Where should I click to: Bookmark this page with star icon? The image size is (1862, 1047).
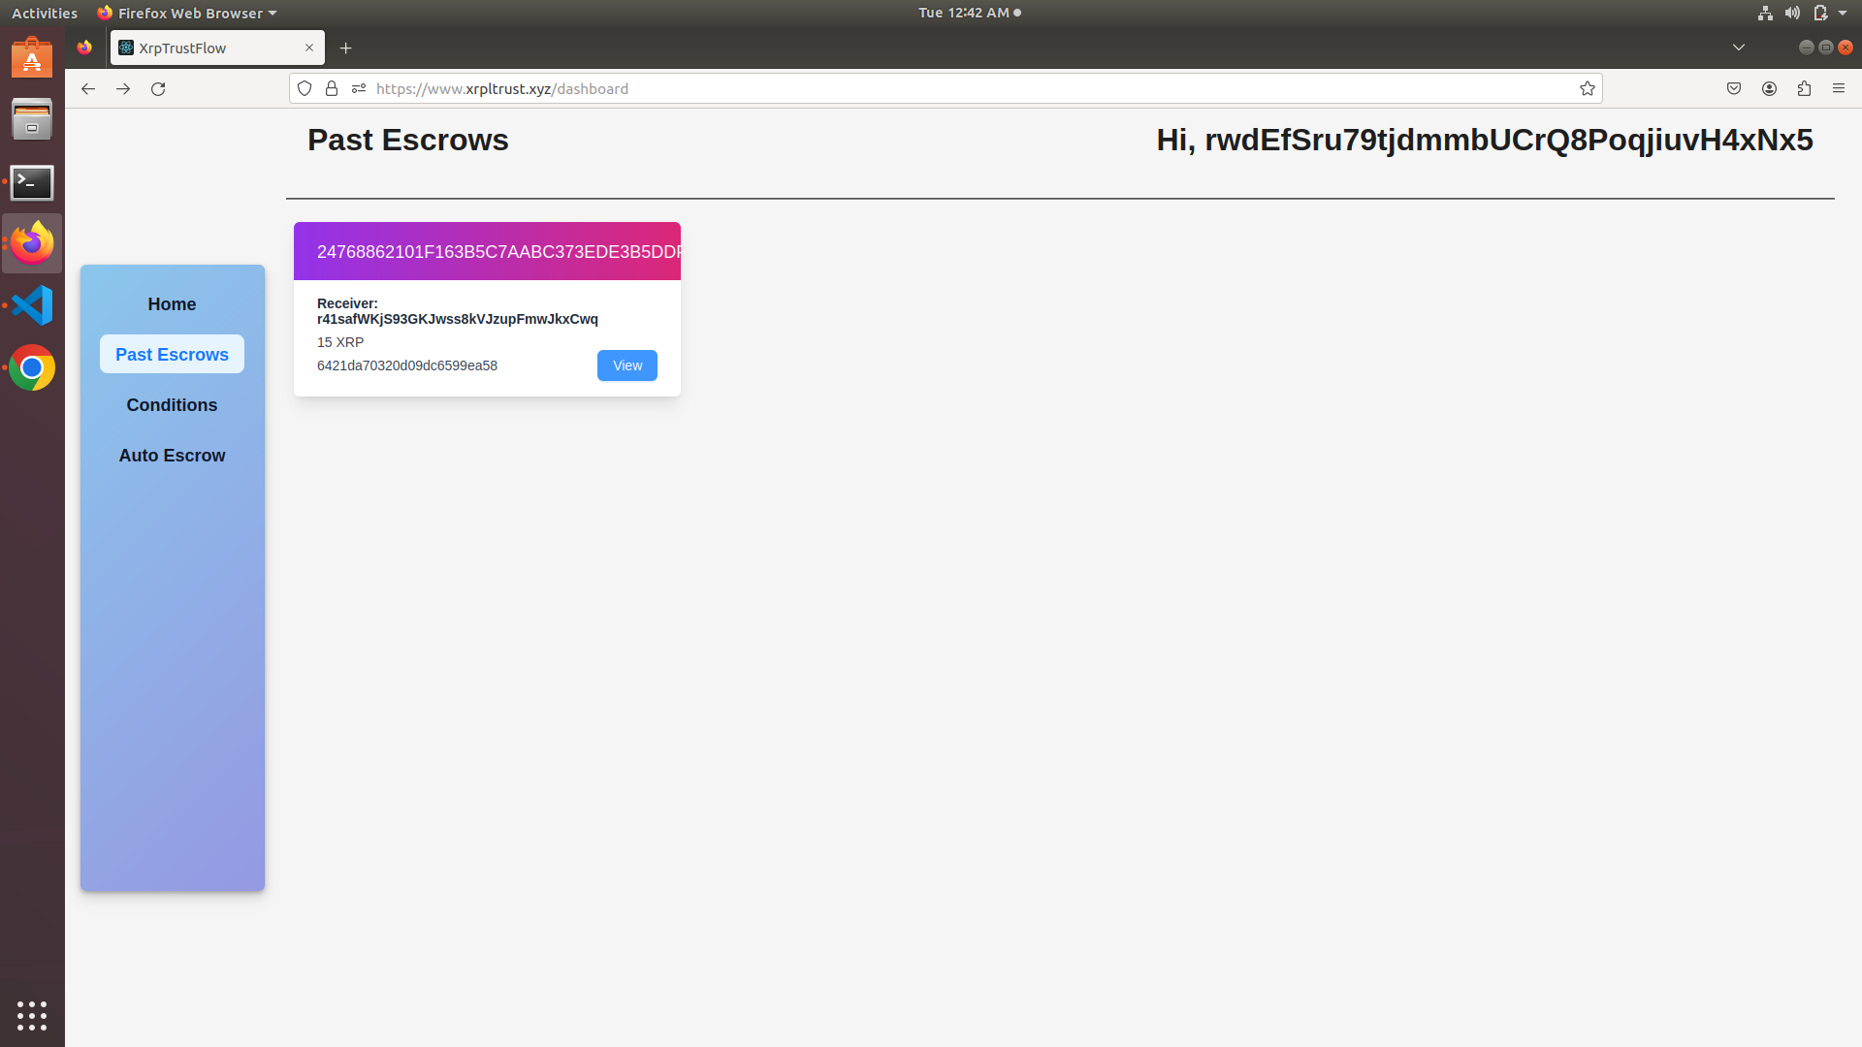tap(1587, 88)
